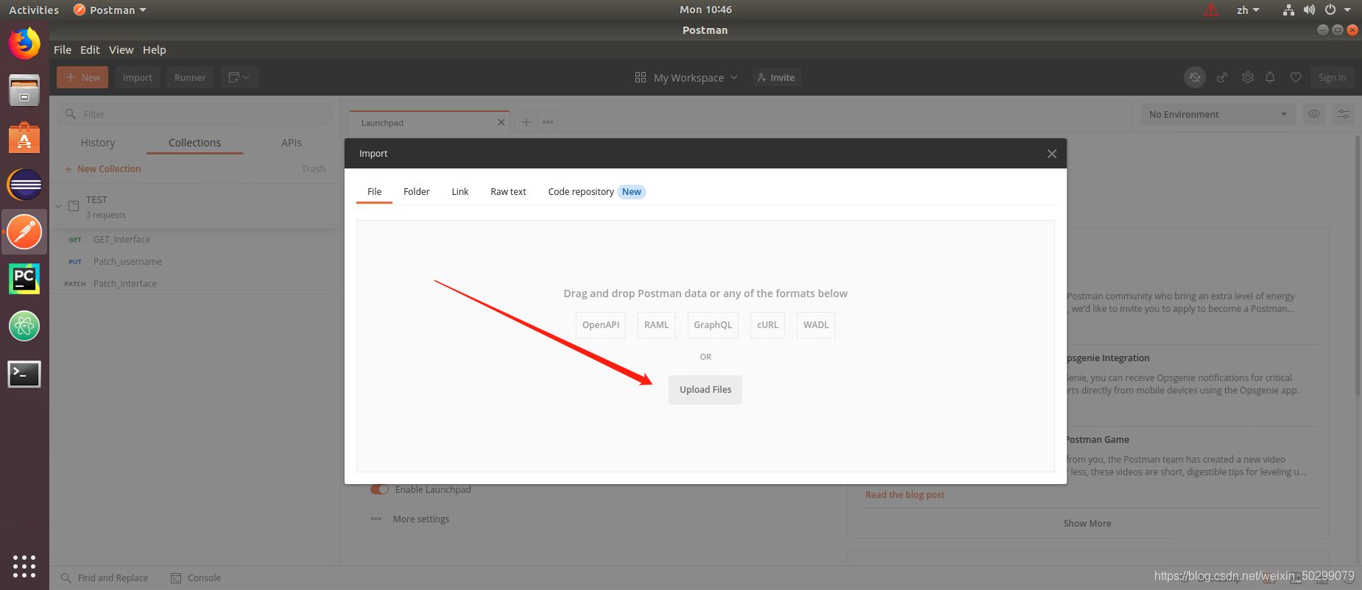Click the environment quick look eye icon
Screen dimensions: 1362x590
click(1314, 114)
